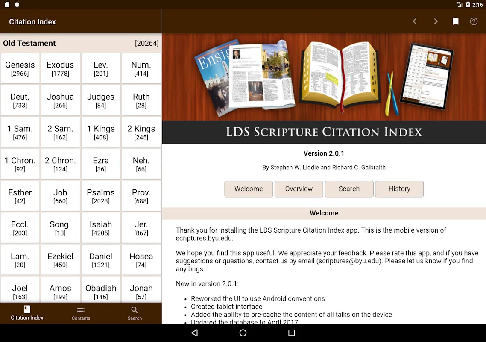
Task: Open bookmarks with the bookmark icon
Action: (455, 21)
